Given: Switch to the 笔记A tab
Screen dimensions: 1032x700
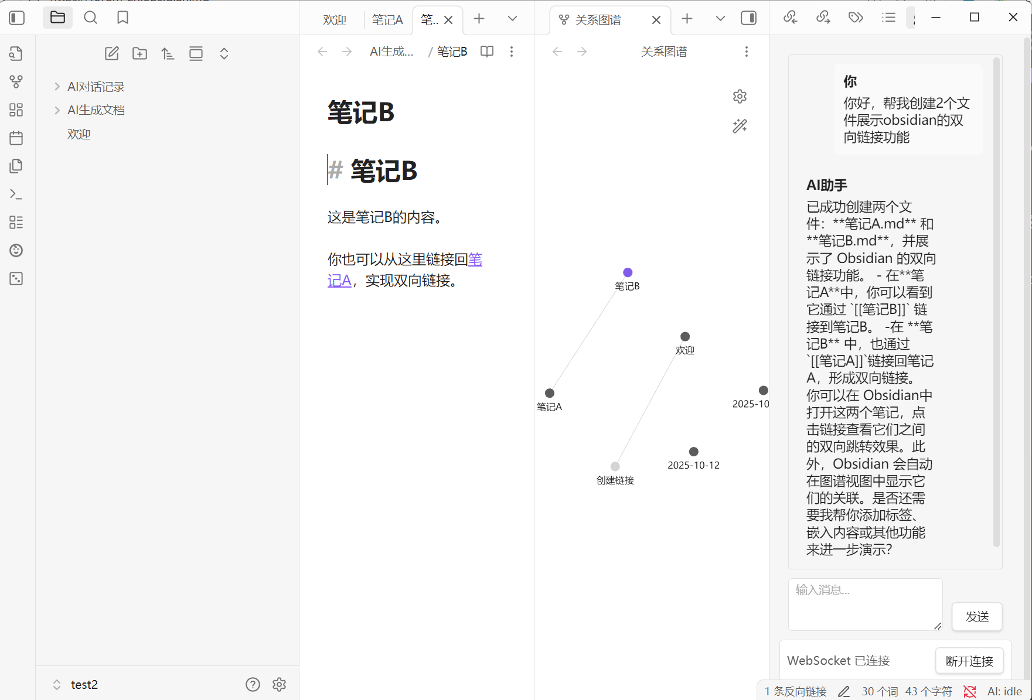Looking at the screenshot, I should pos(387,20).
